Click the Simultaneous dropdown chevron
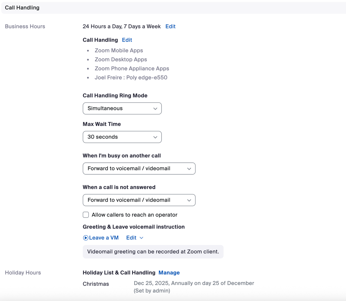The width and height of the screenshot is (346, 301). pos(155,109)
